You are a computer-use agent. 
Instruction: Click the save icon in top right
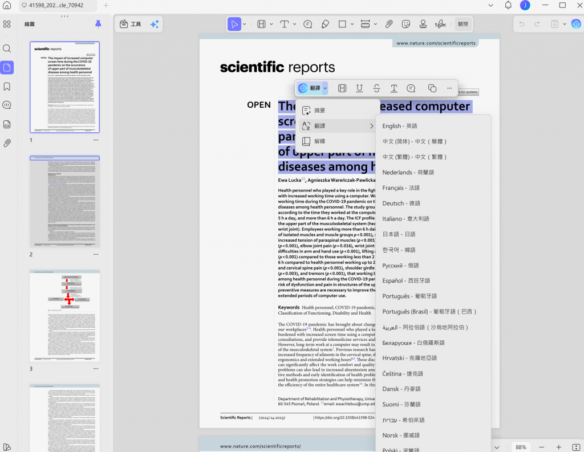click(554, 24)
